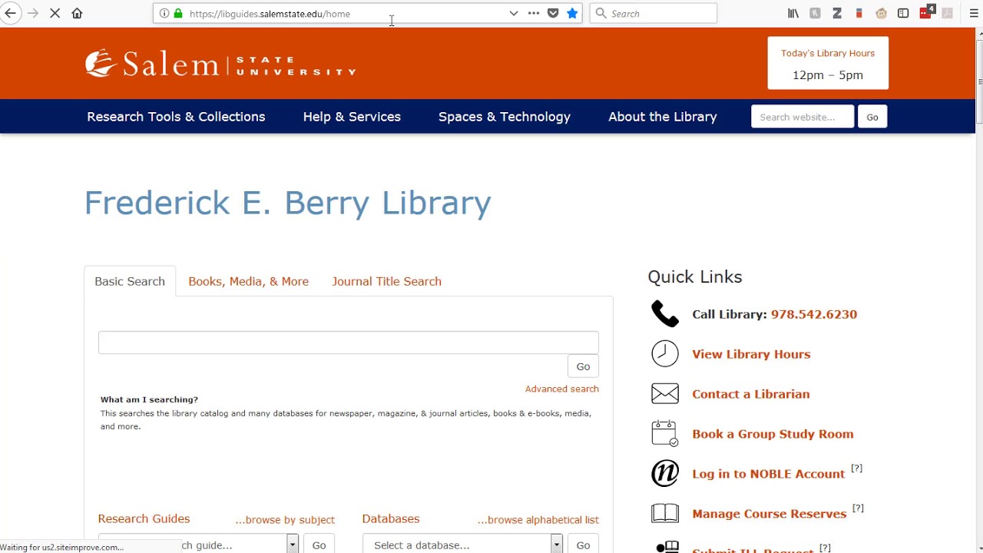Screen dimensions: 983x553
Task: Click the phone icon in Quick Links
Action: point(665,314)
